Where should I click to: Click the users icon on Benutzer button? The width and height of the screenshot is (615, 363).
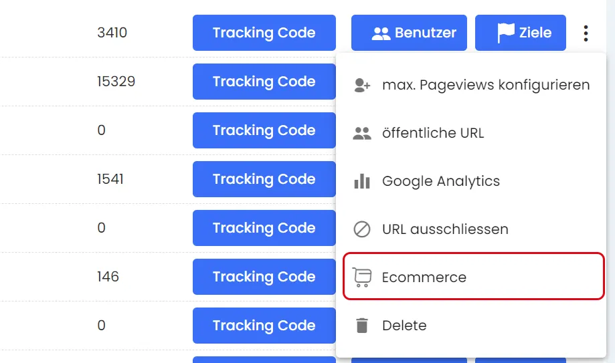point(381,33)
